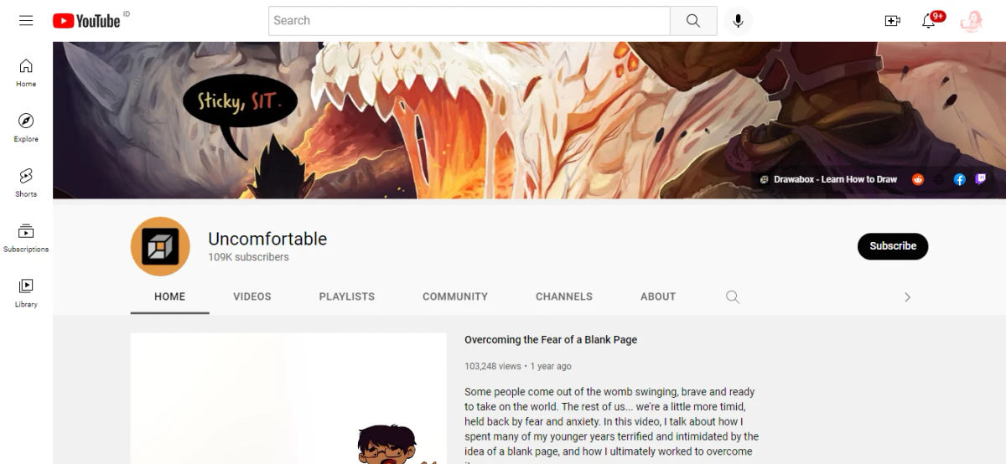The image size is (1006, 464).
Task: Open video Overcoming the Fear of a Blank Page
Action: pyautogui.click(x=551, y=340)
